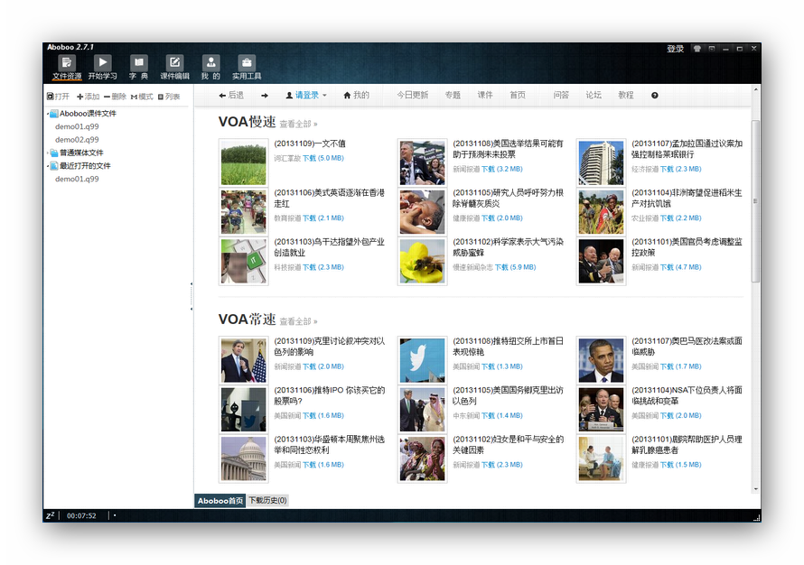The height and width of the screenshot is (565, 804).
Task: Open the article 奥巴马医改法案或面临威胁
Action: coord(687,347)
